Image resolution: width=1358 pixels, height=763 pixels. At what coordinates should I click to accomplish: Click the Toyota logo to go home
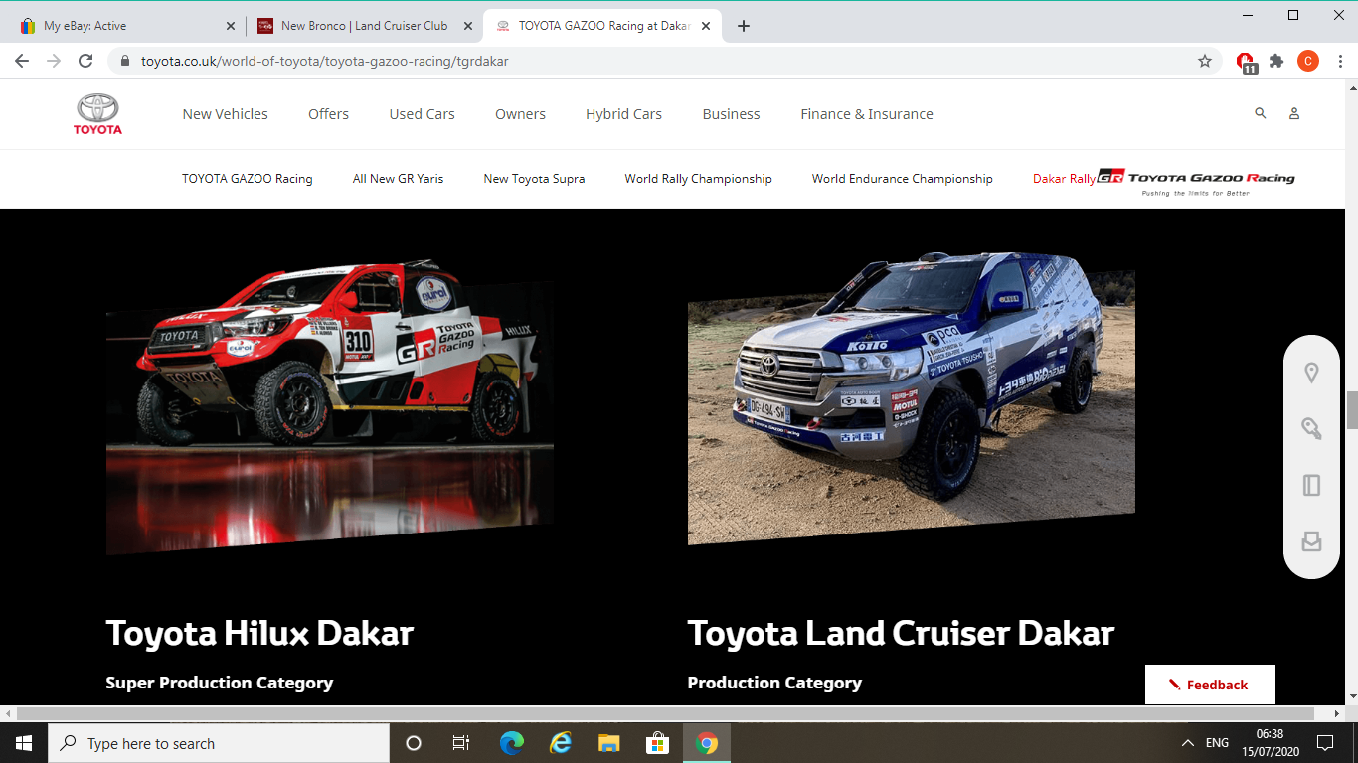[x=97, y=114]
